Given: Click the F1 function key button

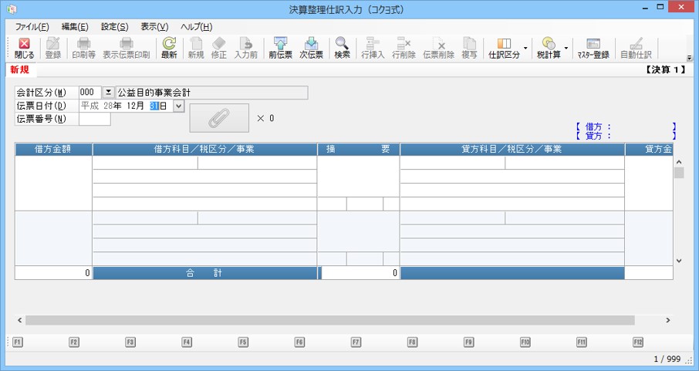Looking at the screenshot, I should (17, 342).
